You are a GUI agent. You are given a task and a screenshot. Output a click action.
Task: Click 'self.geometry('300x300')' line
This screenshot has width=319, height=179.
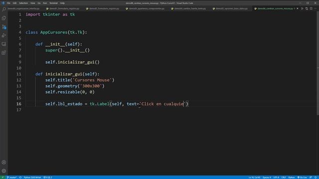coord(75,86)
